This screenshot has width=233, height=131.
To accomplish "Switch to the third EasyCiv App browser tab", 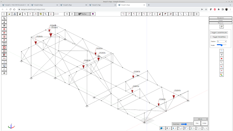I will point(74,5).
